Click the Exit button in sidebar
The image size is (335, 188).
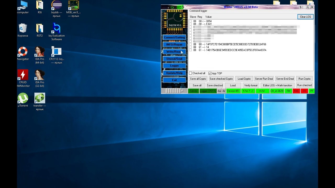pos(174,80)
